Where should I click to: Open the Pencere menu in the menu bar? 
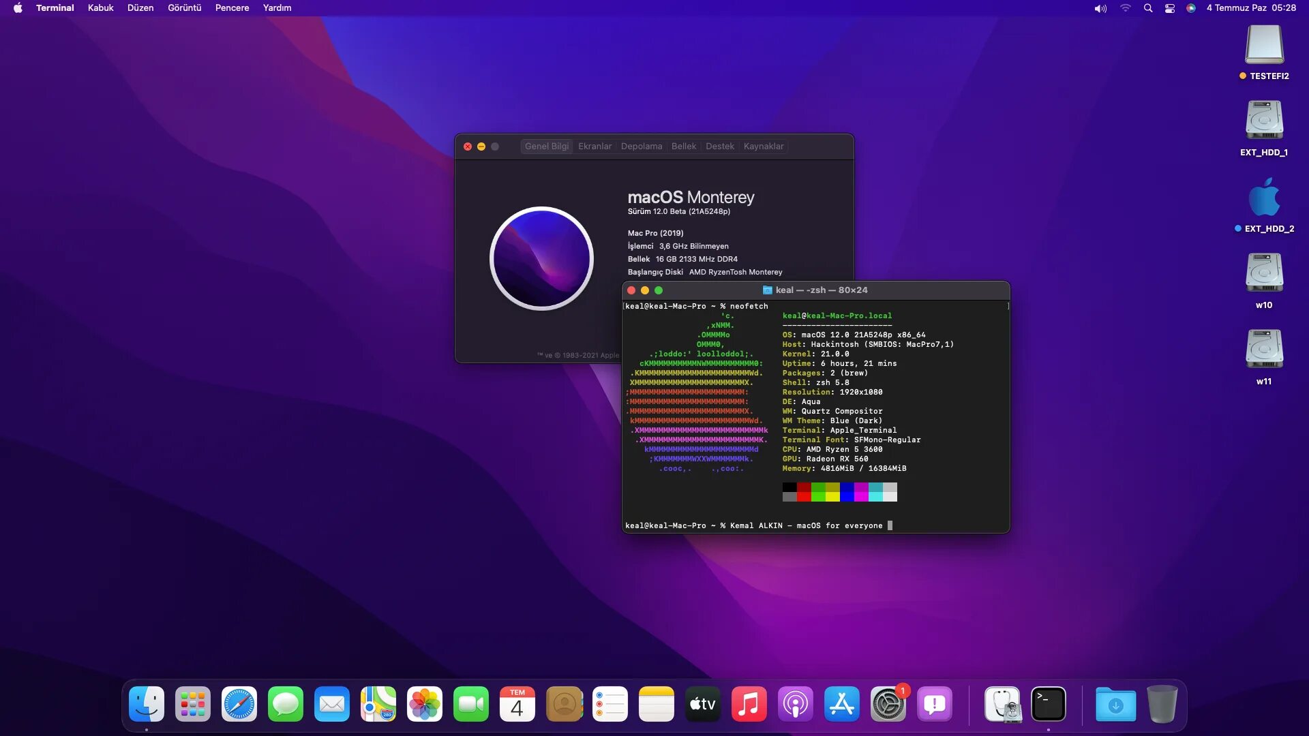pyautogui.click(x=232, y=7)
